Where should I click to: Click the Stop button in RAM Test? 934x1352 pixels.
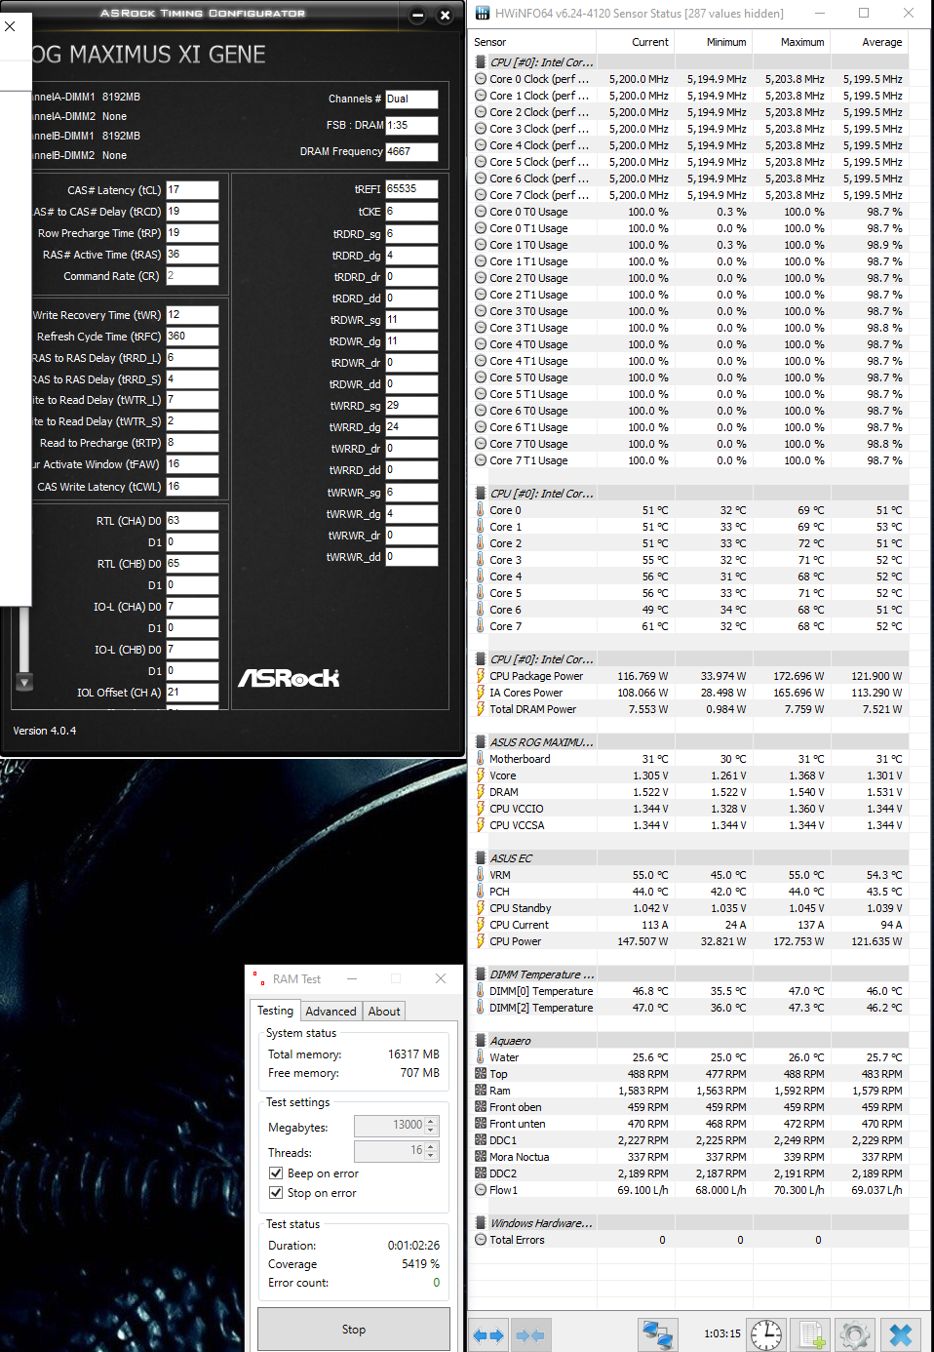[x=354, y=1329]
